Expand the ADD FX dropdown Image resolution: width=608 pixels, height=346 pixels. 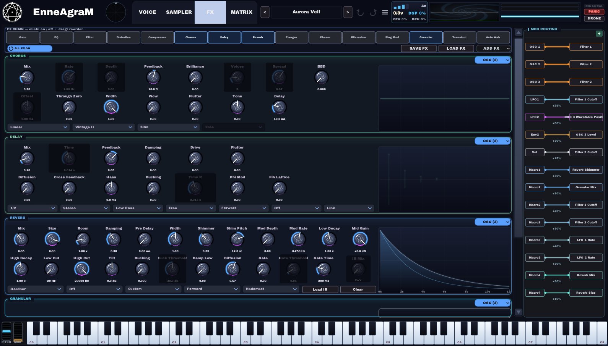493,49
